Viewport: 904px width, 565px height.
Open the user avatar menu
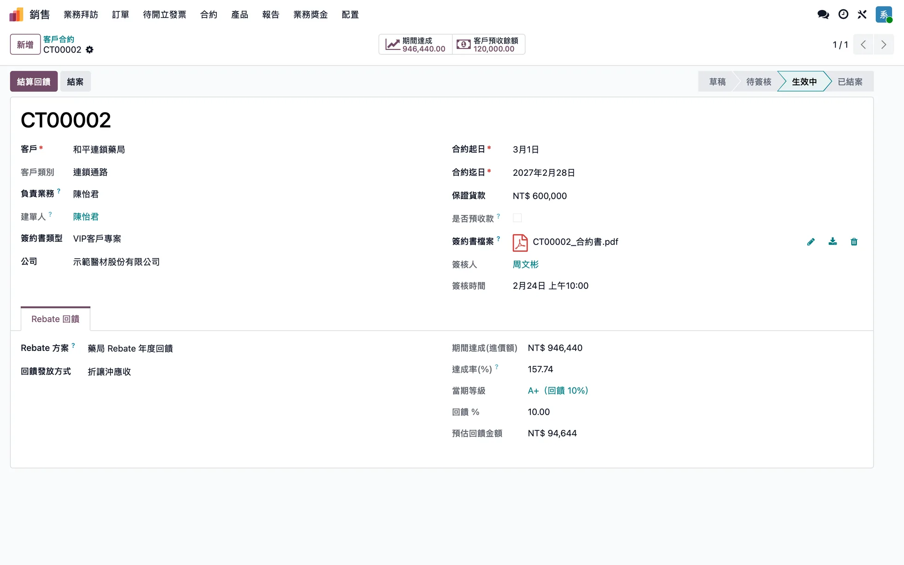click(884, 15)
